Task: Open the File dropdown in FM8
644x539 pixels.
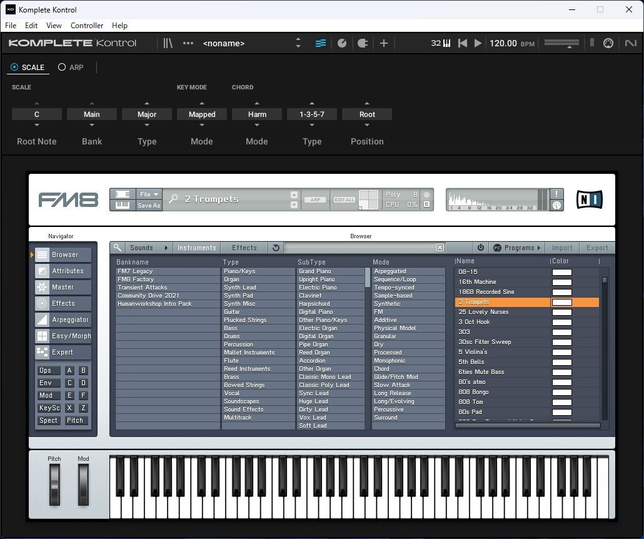Action: click(149, 194)
